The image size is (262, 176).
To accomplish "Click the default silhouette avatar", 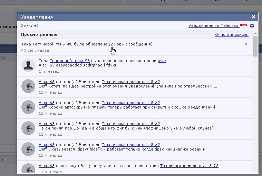I will point(28,65).
